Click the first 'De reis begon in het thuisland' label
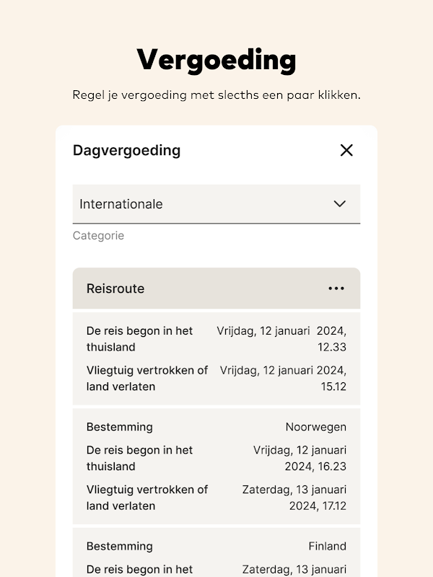 click(x=140, y=339)
